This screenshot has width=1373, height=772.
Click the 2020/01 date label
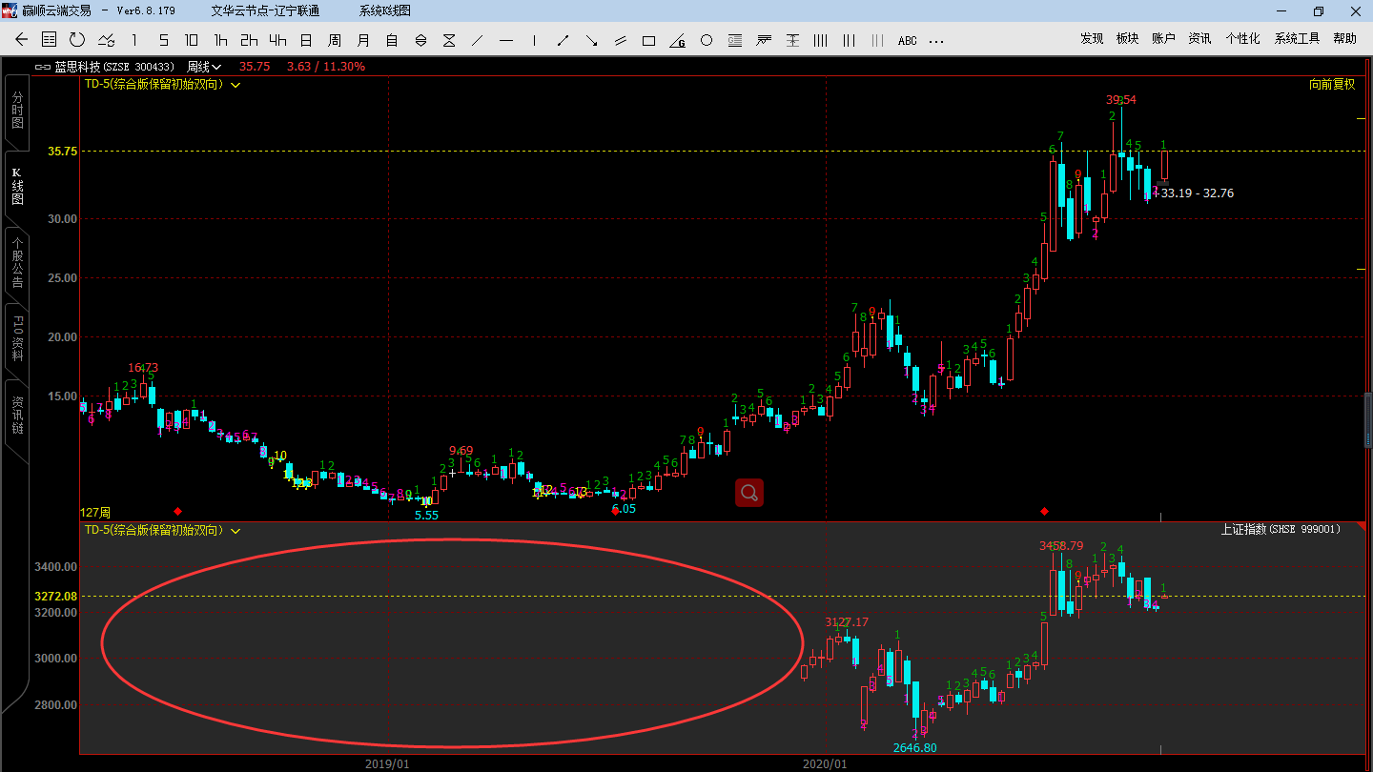click(x=825, y=764)
